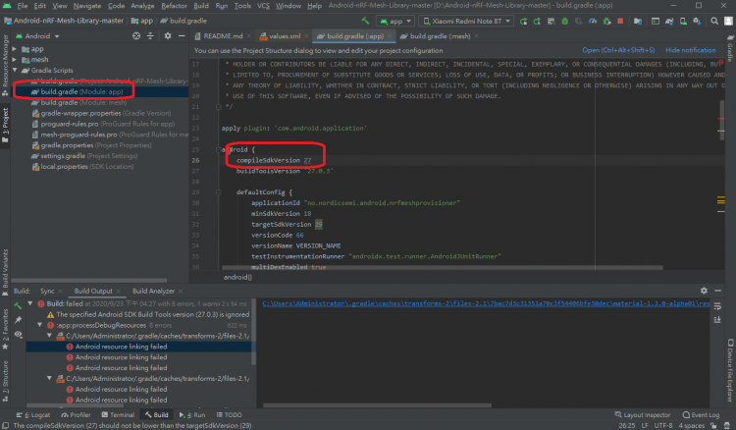The width and height of the screenshot is (736, 430).
Task: Collapse the Build: failed node
Action: [30, 303]
